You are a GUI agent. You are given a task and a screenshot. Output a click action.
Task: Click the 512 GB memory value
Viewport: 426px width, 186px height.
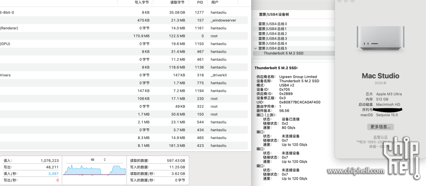[x=382, y=100]
